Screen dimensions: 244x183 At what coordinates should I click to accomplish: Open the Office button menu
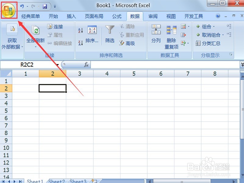pos(9,11)
